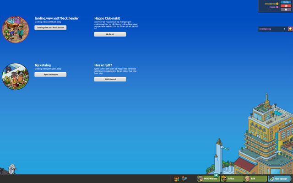Image resolution: width=293 pixels, height=183 pixels.
Task: Open MOD-Marius friend chip
Action: coord(209,179)
